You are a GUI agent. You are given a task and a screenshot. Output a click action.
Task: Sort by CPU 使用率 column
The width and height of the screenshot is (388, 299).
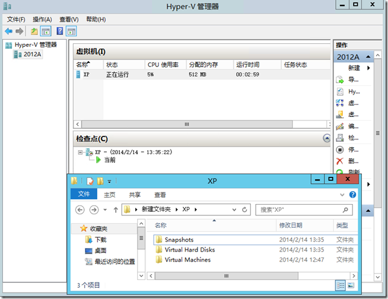(x=166, y=65)
